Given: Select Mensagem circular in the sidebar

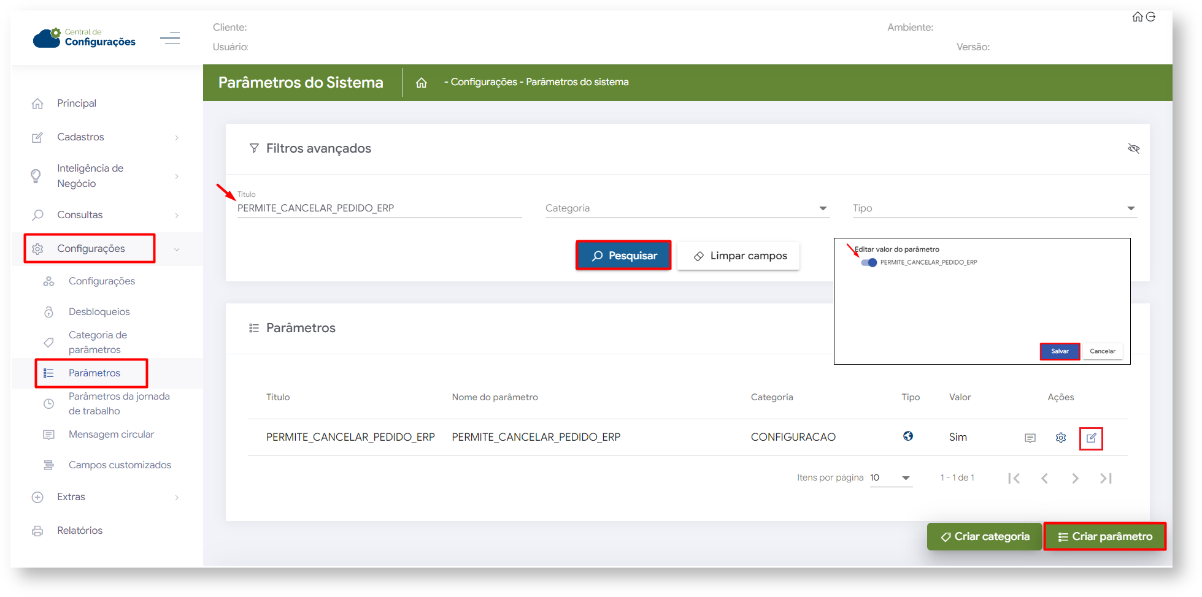Looking at the screenshot, I should tap(111, 435).
